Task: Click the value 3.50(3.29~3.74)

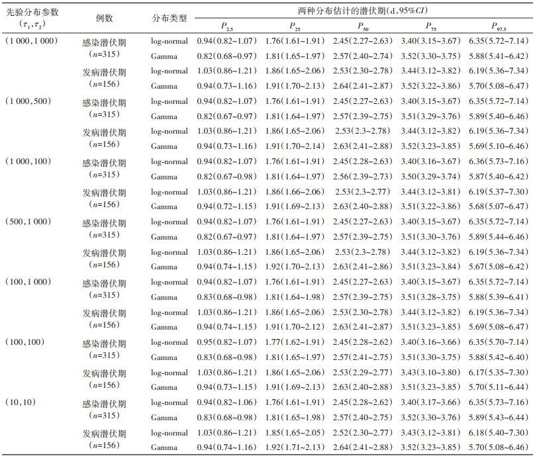Action: (x=430, y=177)
